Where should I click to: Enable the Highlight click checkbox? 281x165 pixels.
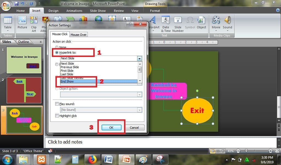coord(57,116)
